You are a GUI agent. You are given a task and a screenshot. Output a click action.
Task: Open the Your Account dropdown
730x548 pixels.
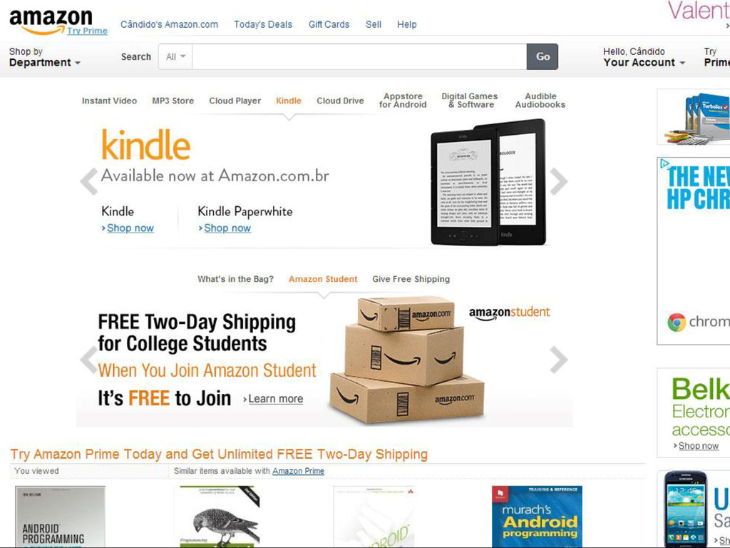coord(644,57)
